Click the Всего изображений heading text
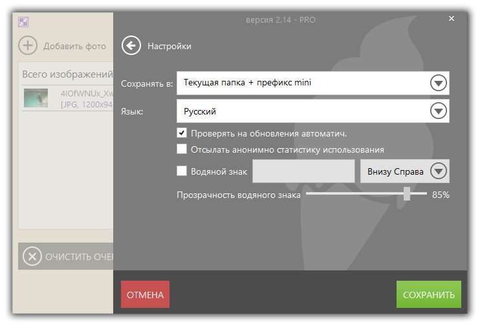480x326 pixels. [x=68, y=74]
